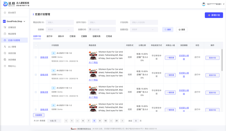
Task: Click the 计划名称 input field
Action: [x=144, y=22]
